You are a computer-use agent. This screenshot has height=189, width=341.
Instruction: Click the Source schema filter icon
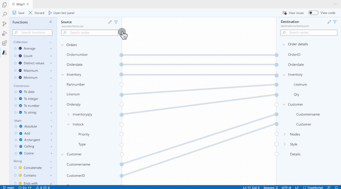pos(116,22)
